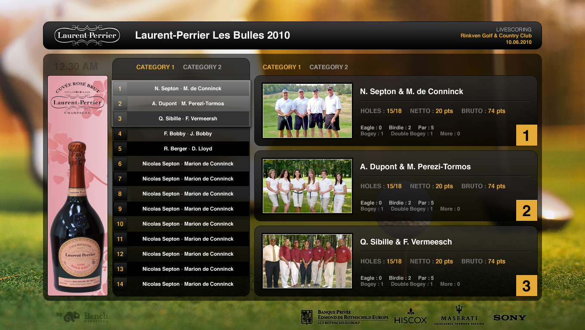Click the yellow rank 3 badge
Screen dimensions: 585x330
[526, 286]
